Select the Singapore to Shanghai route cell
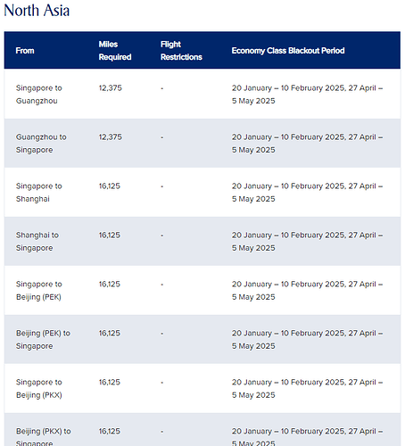 39,193
